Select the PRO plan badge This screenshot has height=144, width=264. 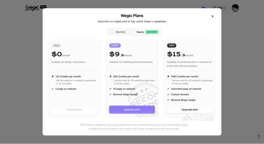[x=172, y=46]
